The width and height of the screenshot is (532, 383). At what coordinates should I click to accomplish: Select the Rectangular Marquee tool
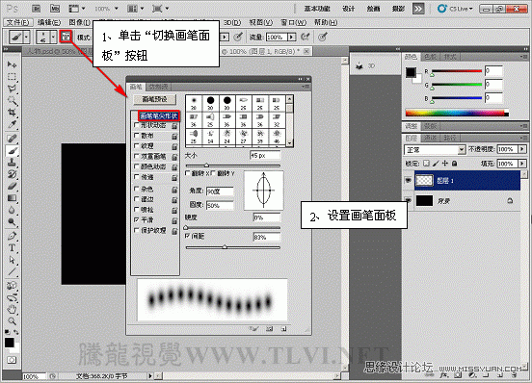[12, 76]
